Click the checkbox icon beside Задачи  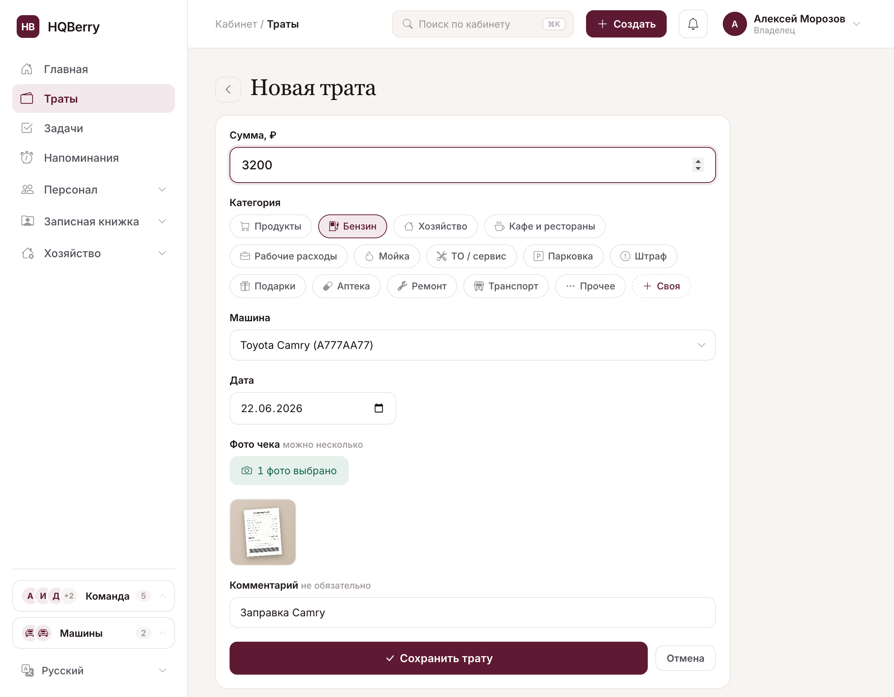point(27,128)
